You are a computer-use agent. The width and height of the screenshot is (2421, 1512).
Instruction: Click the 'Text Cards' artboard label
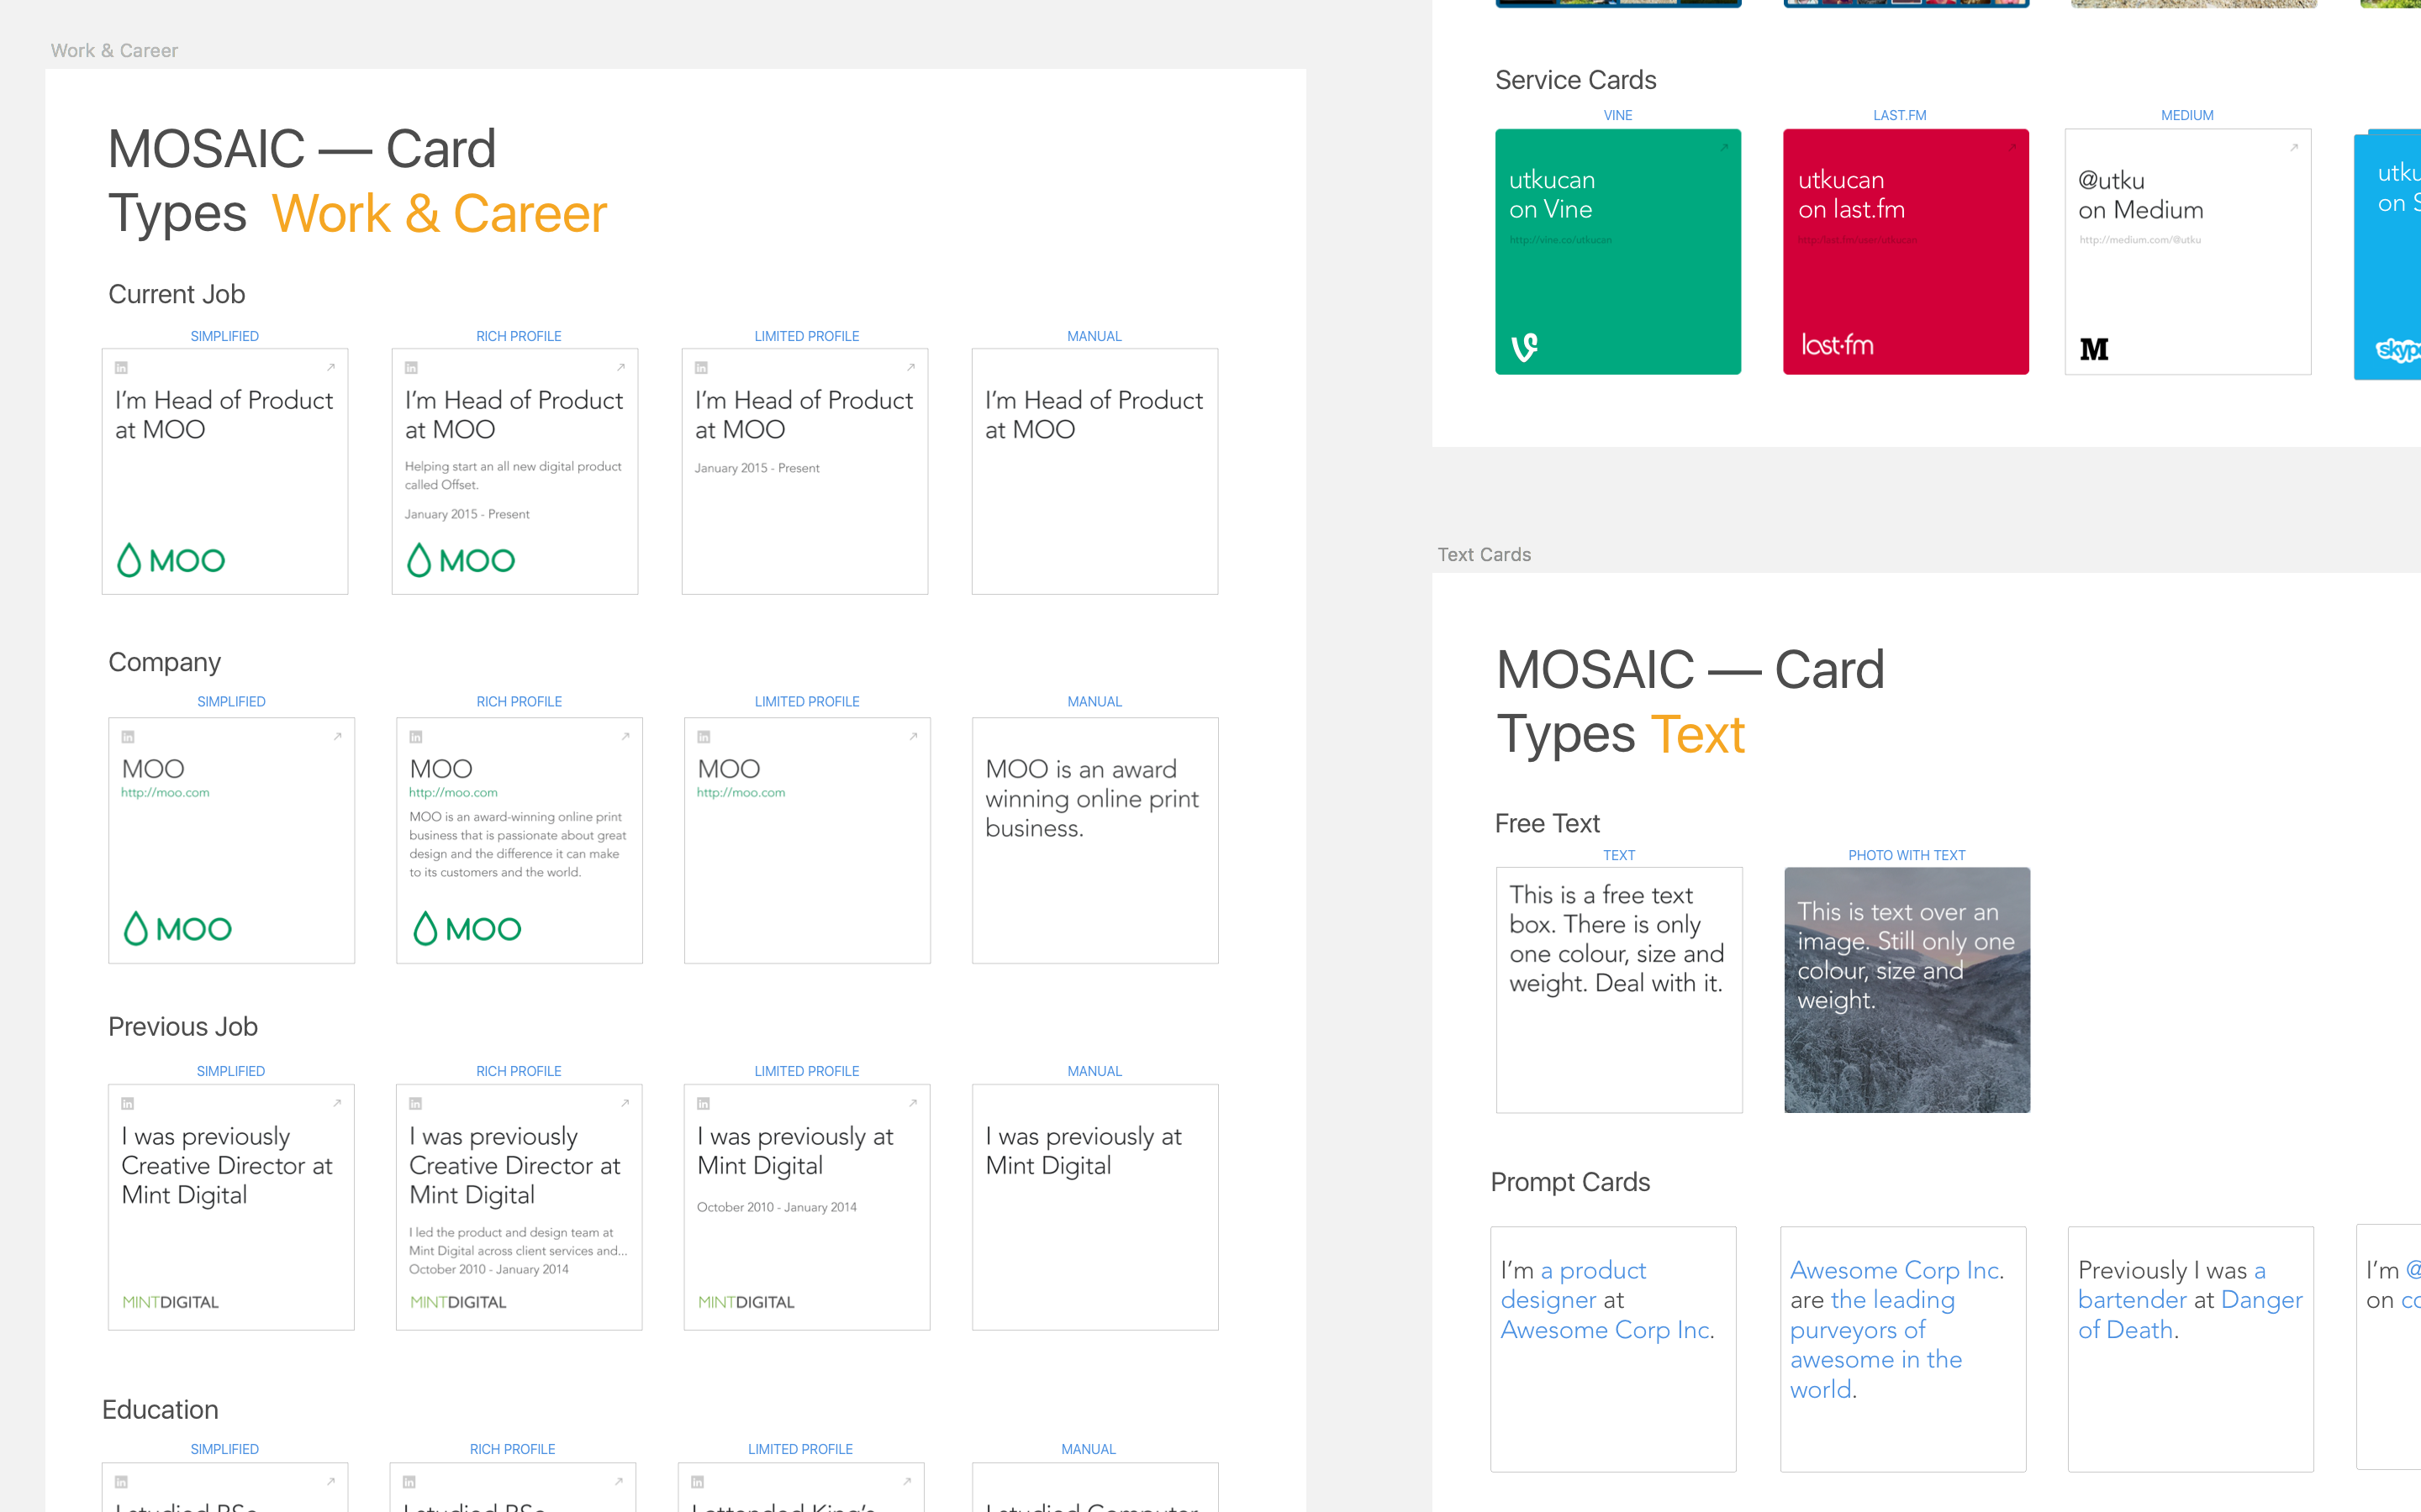1485,555
